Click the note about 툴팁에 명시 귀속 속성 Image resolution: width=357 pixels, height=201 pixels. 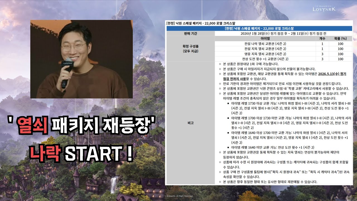click(x=286, y=174)
